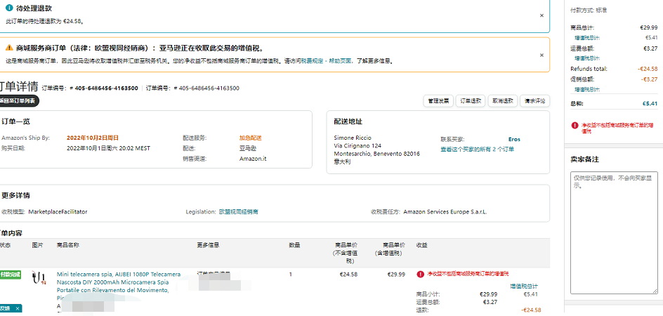The image size is (663, 316).
Task: Click the orange warning triangle icon
Action: pyautogui.click(x=9, y=48)
